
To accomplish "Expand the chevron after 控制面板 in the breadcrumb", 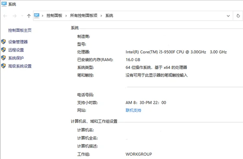I will pos(66,16).
